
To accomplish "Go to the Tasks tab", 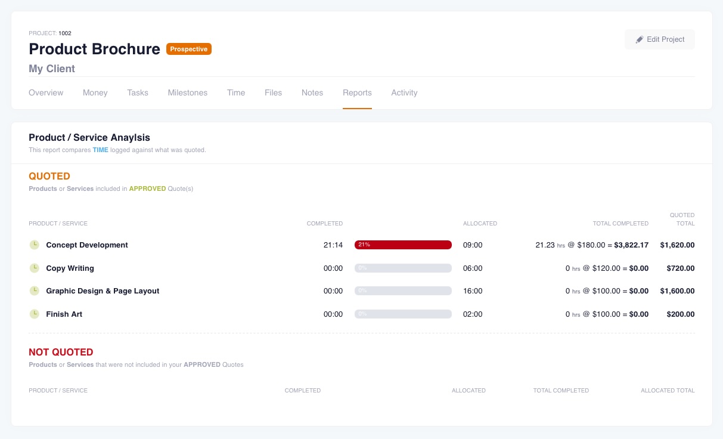I will [x=138, y=92].
